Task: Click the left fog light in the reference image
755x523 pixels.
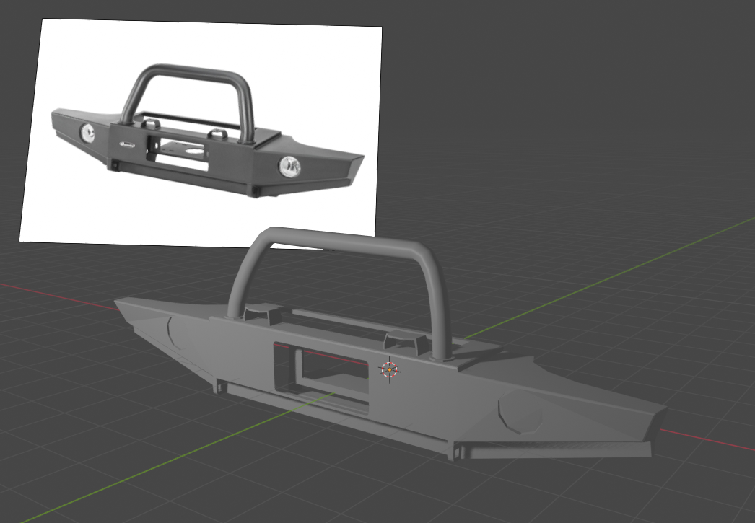Action: (x=87, y=131)
